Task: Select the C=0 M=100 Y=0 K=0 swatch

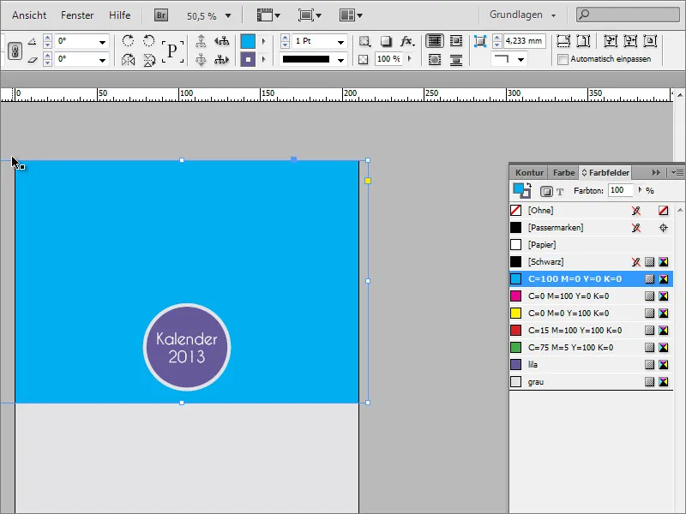Action: (x=591, y=296)
